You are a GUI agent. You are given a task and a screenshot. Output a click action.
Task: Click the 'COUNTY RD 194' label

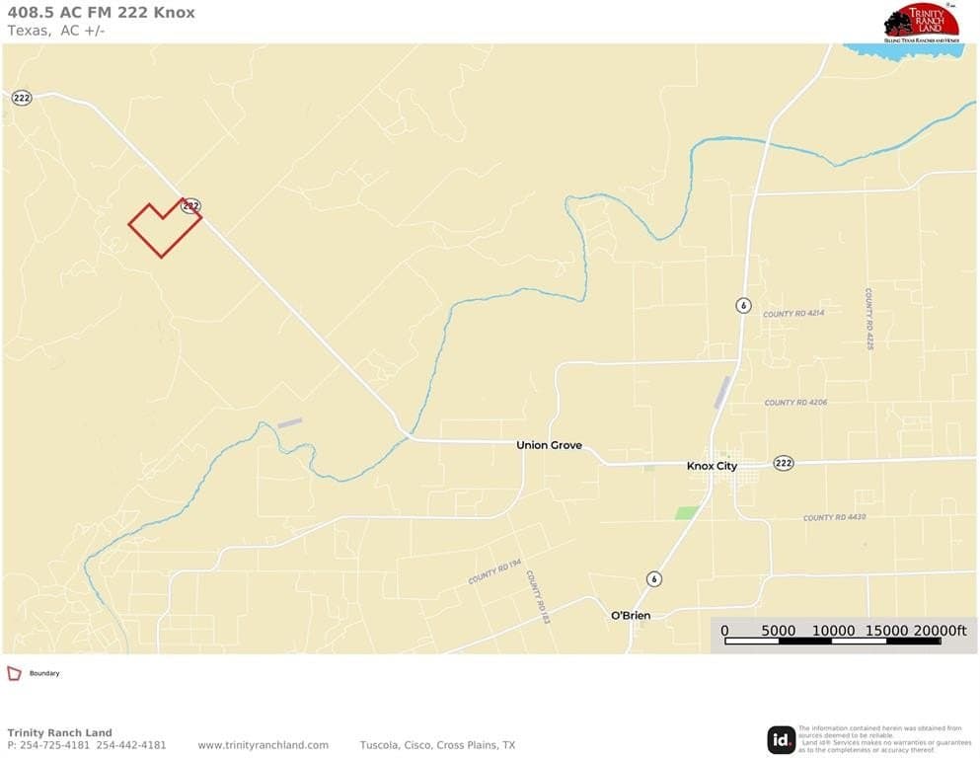click(x=494, y=572)
